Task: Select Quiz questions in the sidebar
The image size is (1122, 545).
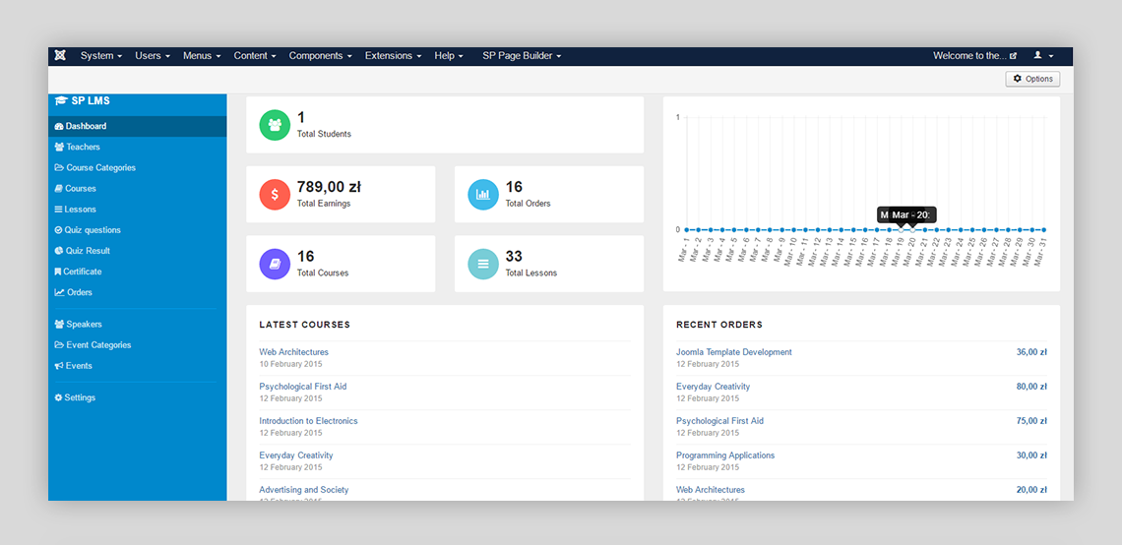Action: tap(92, 230)
